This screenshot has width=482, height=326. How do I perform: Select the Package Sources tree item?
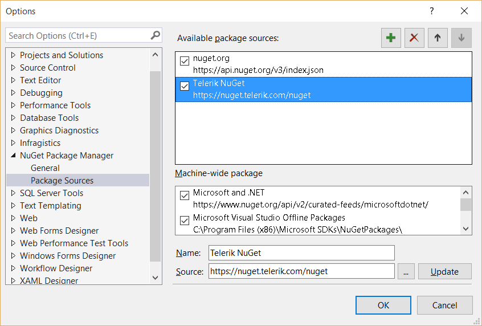[78, 181]
